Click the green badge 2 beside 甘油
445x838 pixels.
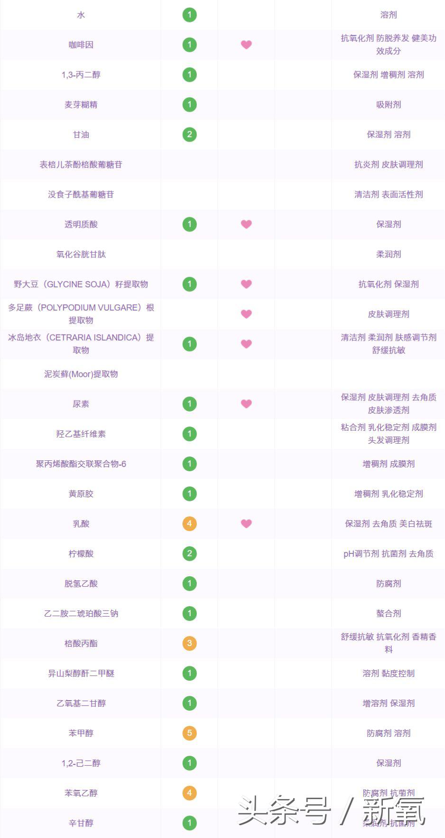pyautogui.click(x=189, y=134)
